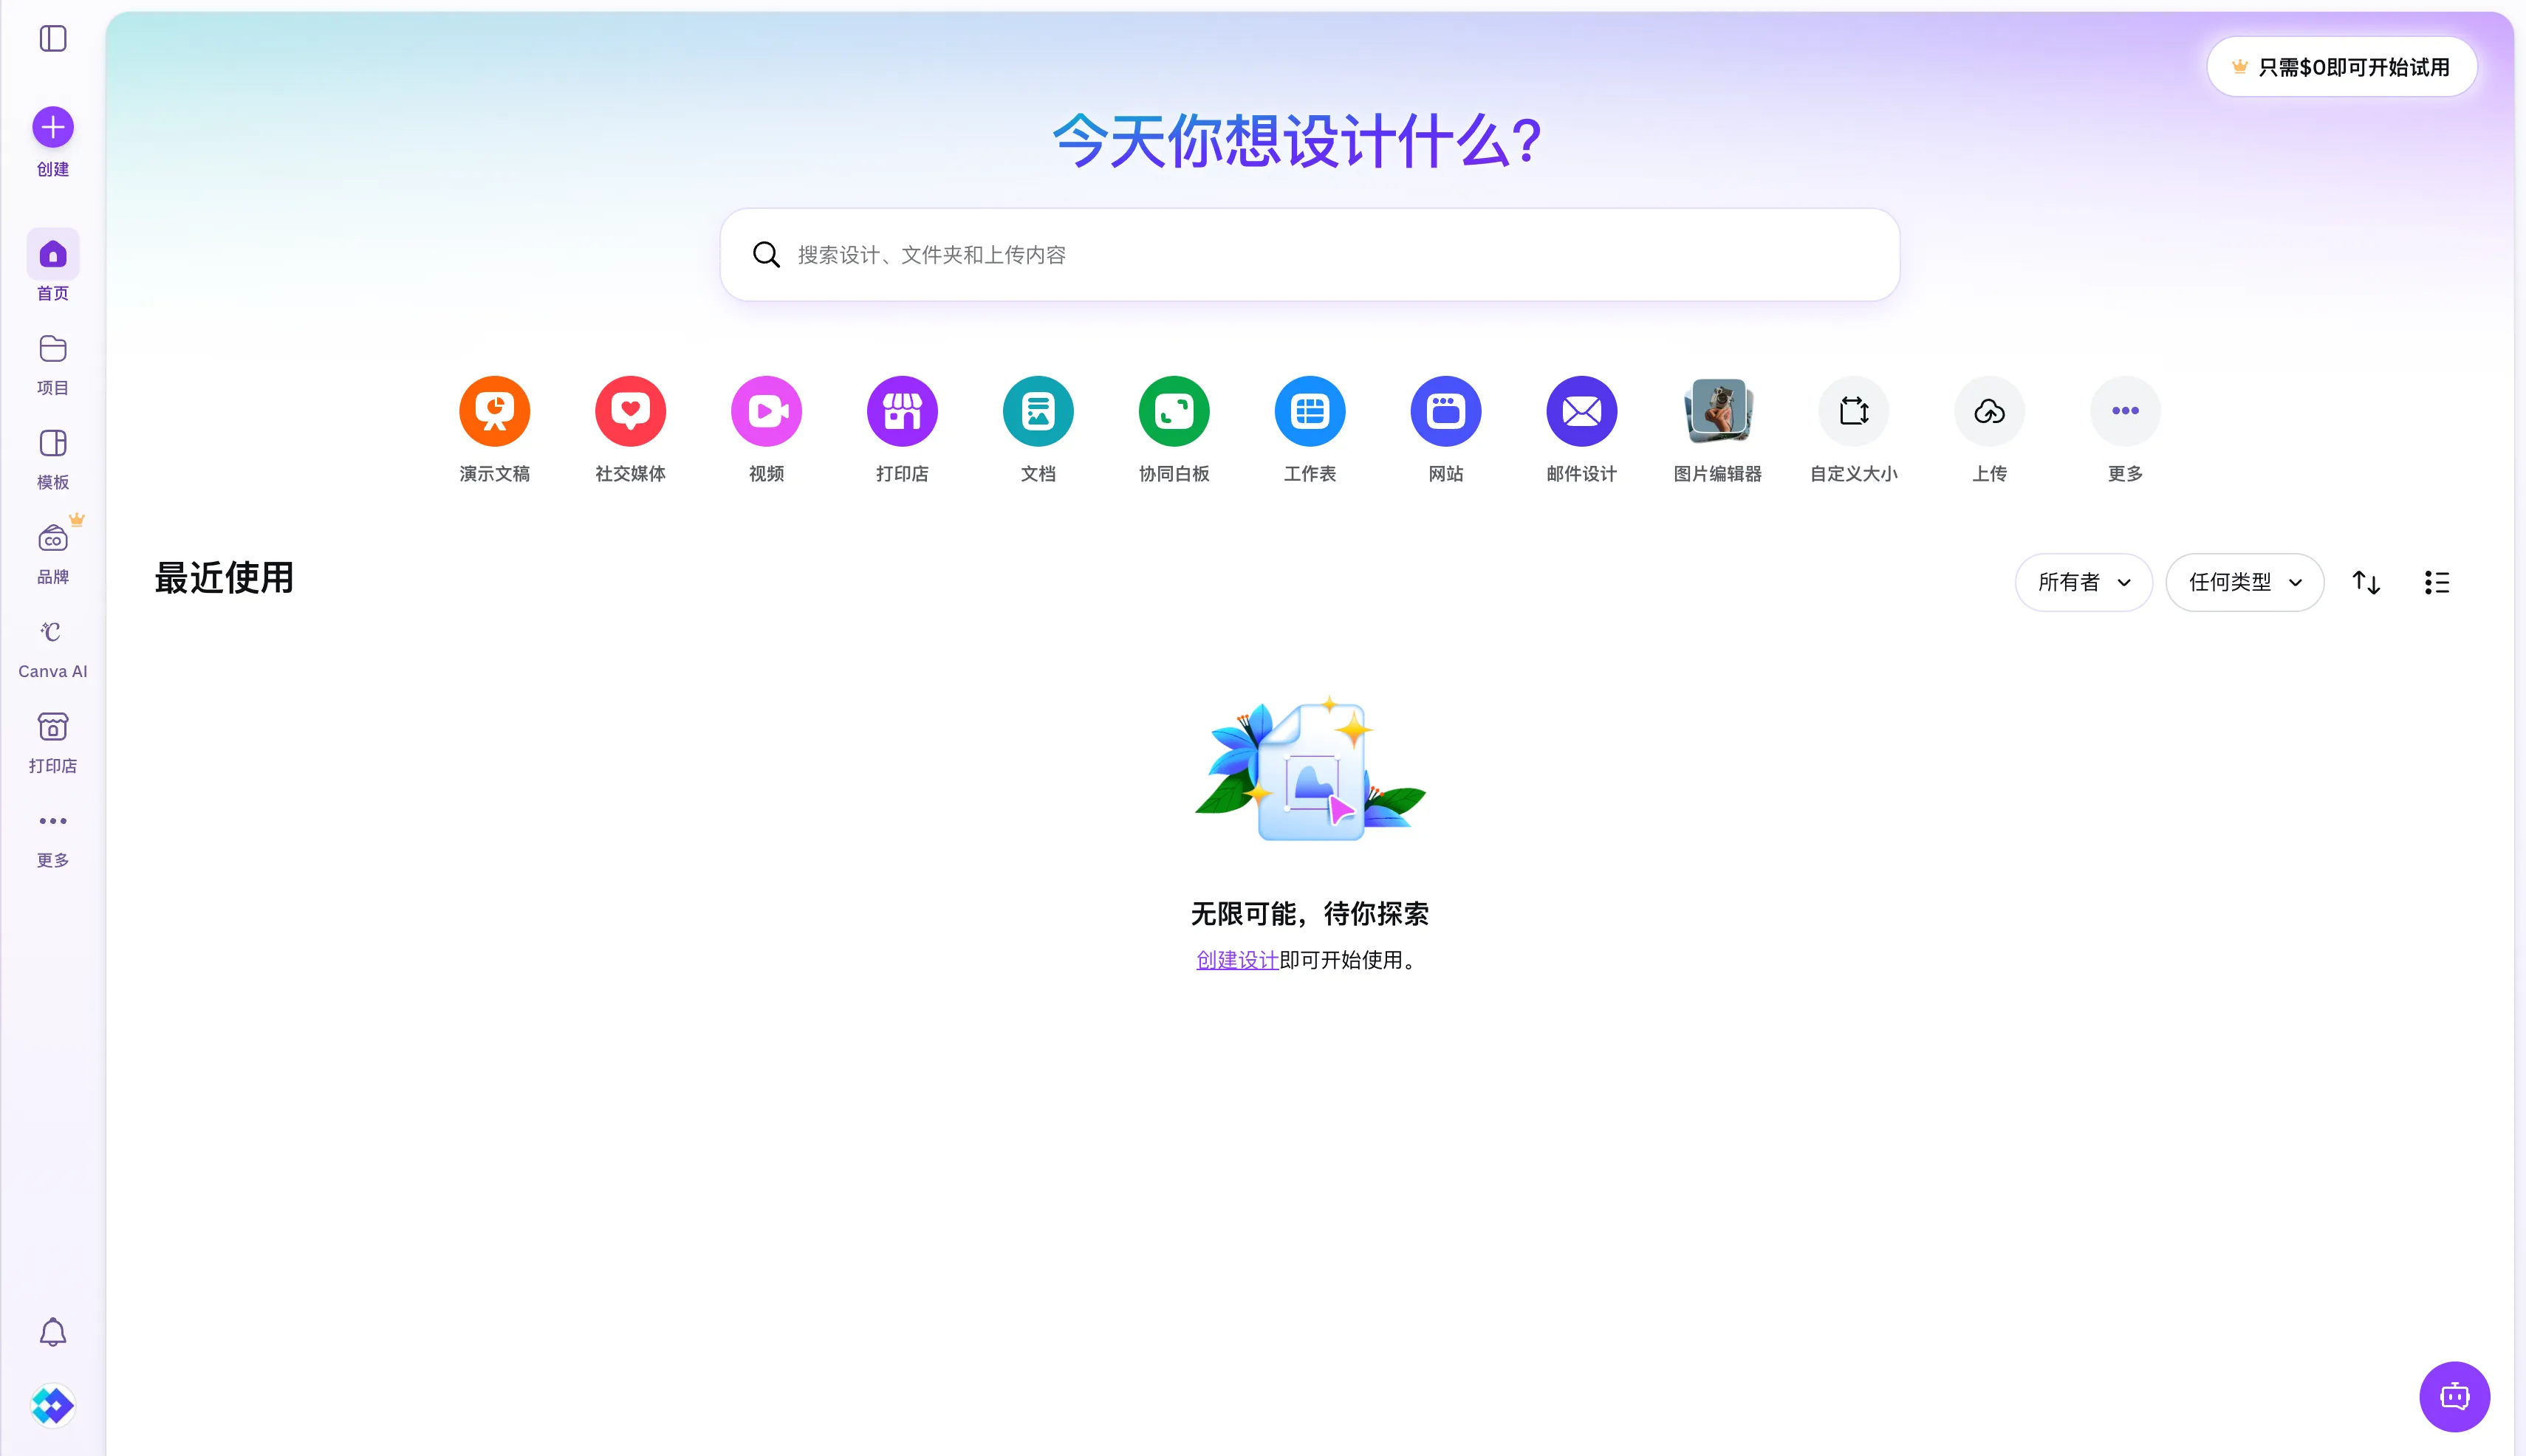The height and width of the screenshot is (1456, 2526).
Task: Click the Create a design (创建设计) link
Action: coord(1237,960)
